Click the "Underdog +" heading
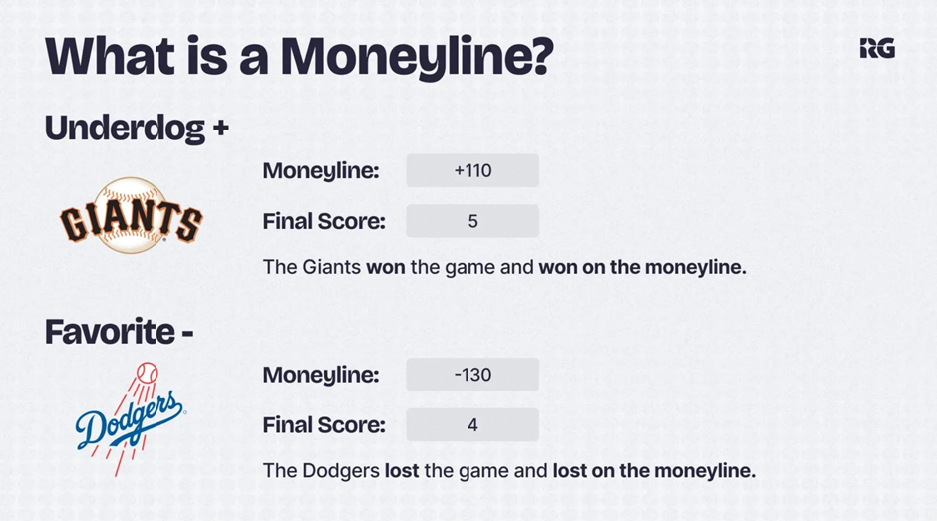 click(x=138, y=128)
